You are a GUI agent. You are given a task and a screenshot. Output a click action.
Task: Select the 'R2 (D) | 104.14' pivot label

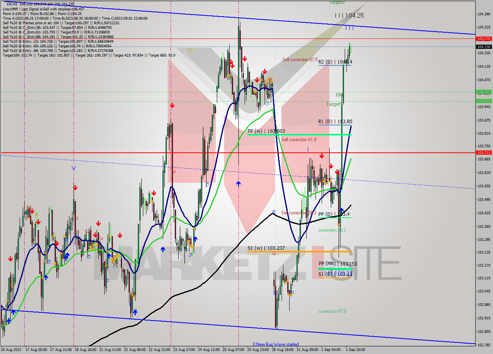tap(335, 62)
